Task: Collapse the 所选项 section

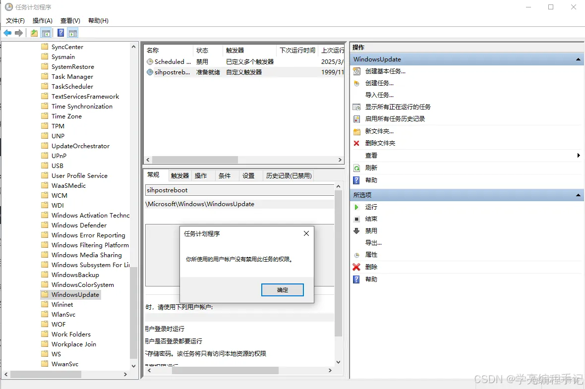Action: tap(578, 195)
